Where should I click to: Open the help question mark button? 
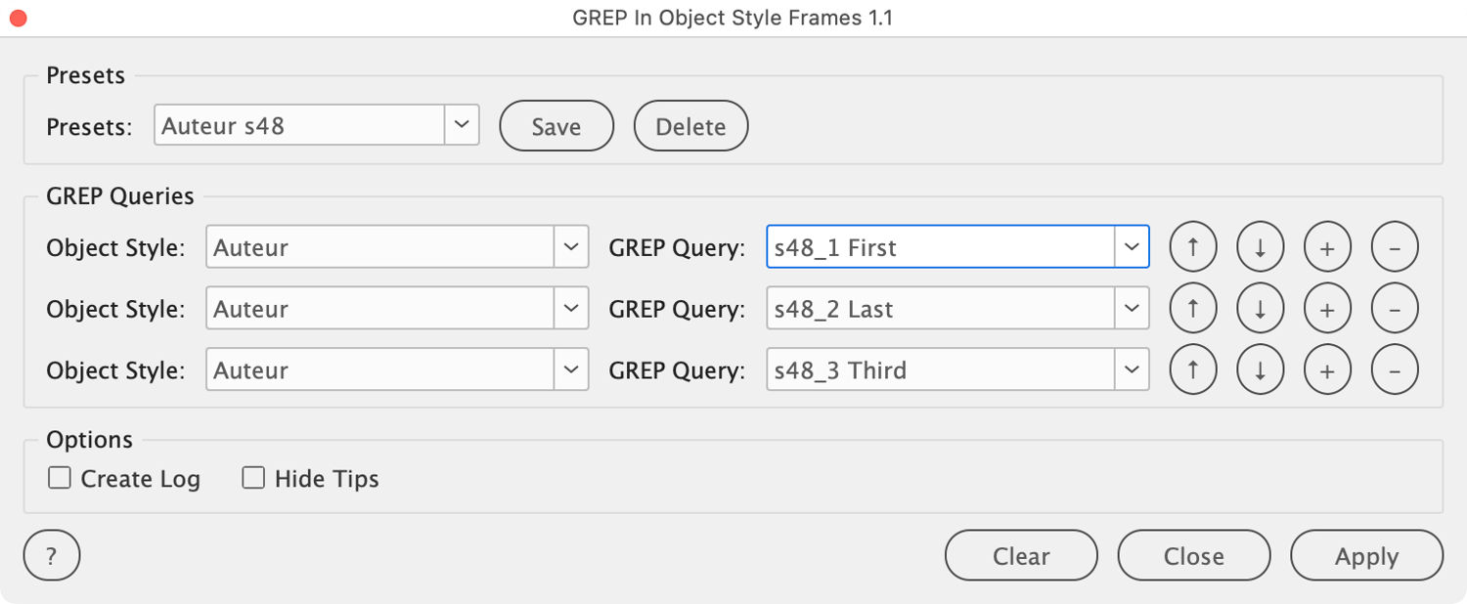pyautogui.click(x=52, y=557)
